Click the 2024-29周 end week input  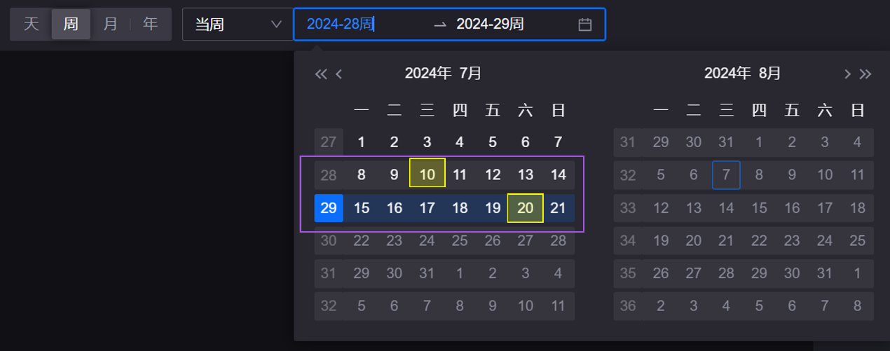(x=490, y=25)
